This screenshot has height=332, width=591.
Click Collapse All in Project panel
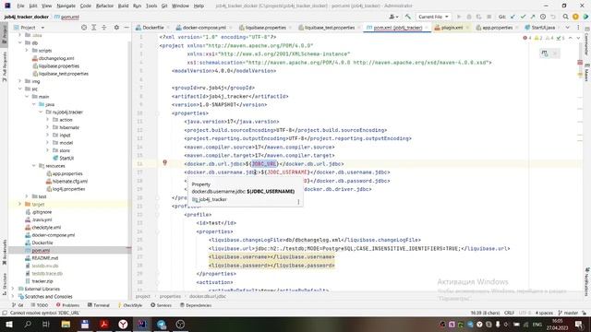[104, 28]
